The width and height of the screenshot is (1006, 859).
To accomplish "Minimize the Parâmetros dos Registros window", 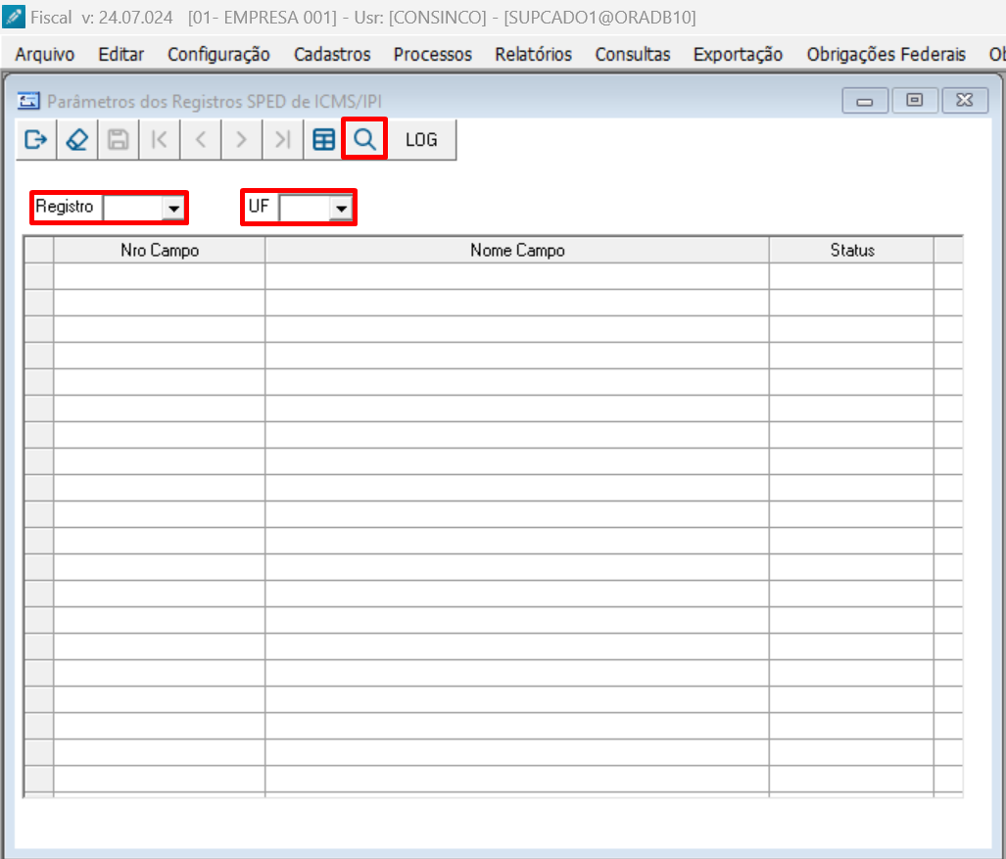I will 865,101.
